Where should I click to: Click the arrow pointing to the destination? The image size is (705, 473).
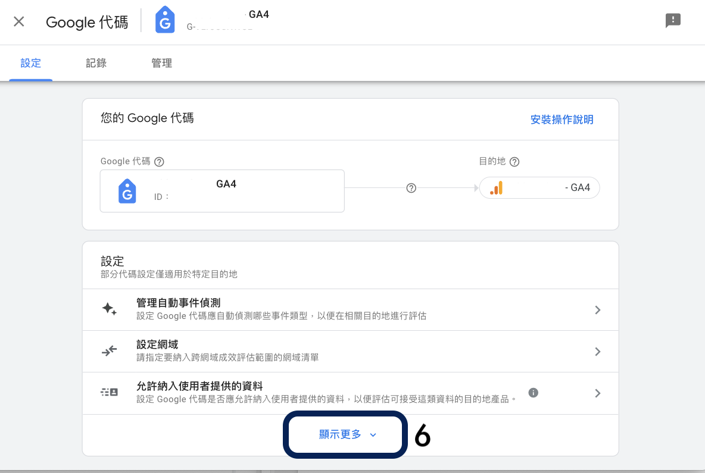click(476, 188)
